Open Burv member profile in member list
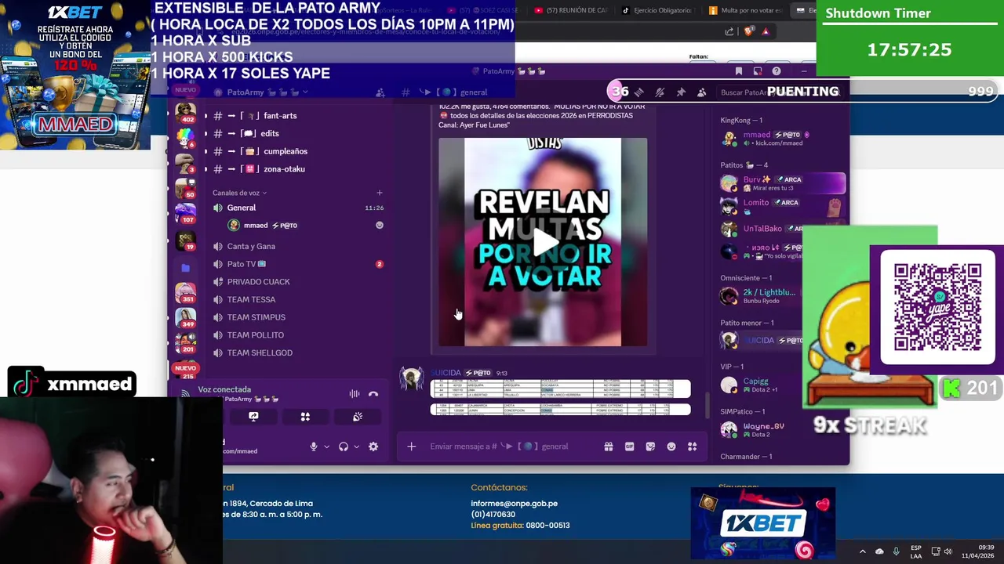The width and height of the screenshot is (1004, 564). tap(782, 183)
